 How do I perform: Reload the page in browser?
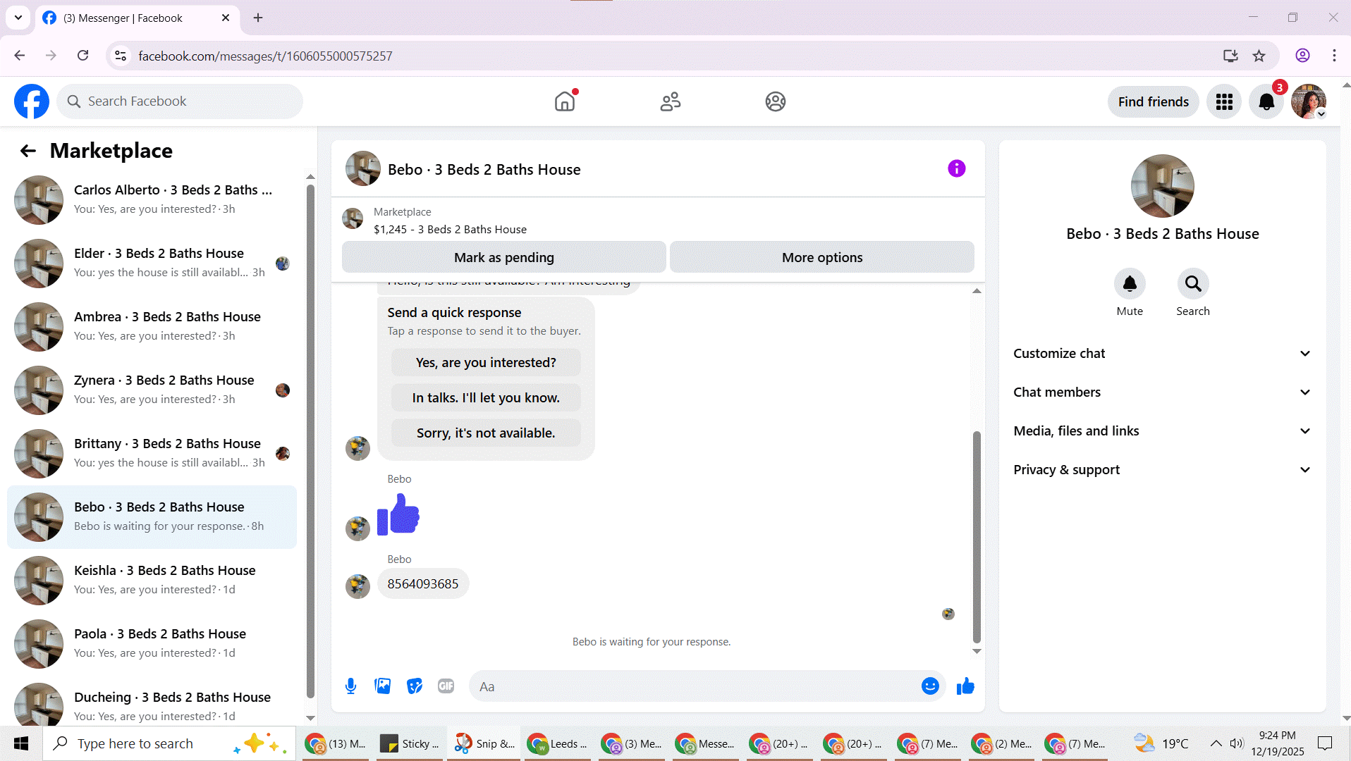pyautogui.click(x=83, y=56)
